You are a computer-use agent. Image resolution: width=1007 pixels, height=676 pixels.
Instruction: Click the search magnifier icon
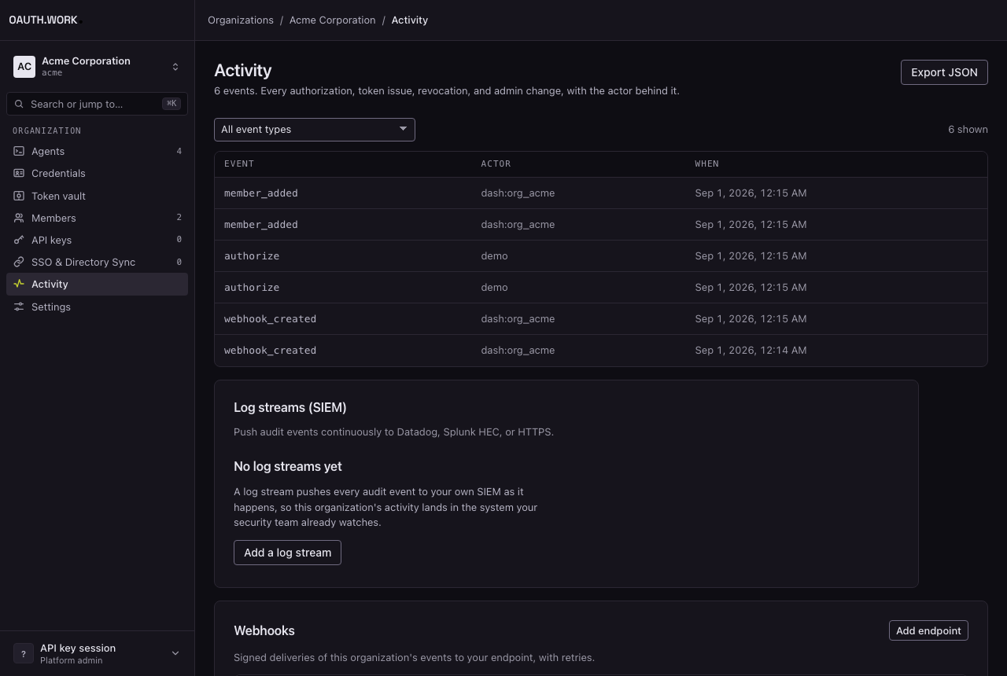click(x=19, y=104)
